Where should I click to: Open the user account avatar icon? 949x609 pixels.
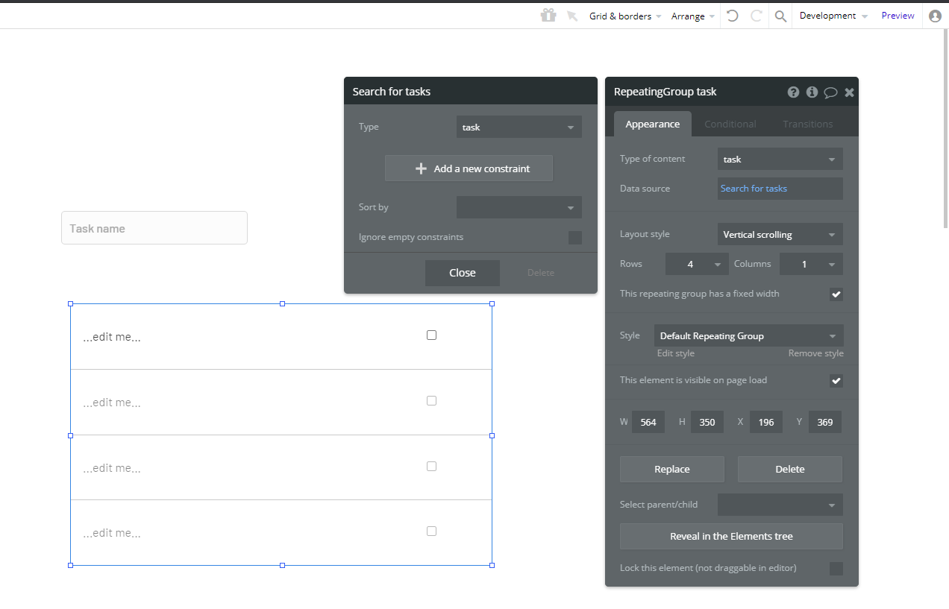[x=935, y=16]
